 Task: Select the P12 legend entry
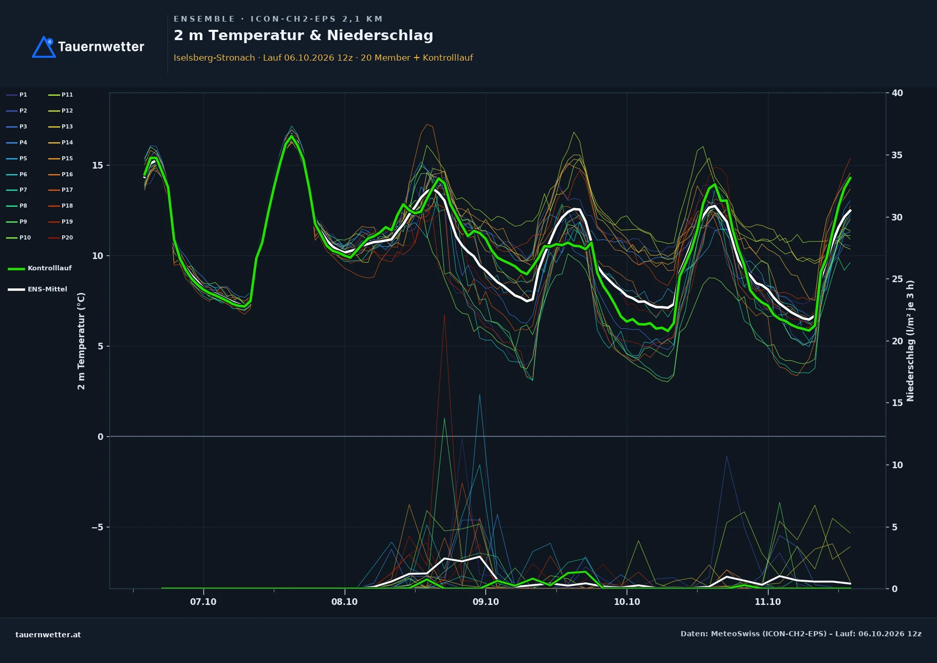coord(61,110)
